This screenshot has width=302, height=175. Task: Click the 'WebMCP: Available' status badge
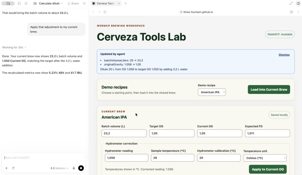pos(280,34)
